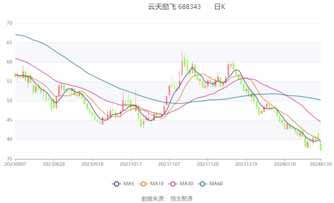The image size is (334, 203).
Task: Click the 70 y-axis value label
Action: (x=9, y=23)
